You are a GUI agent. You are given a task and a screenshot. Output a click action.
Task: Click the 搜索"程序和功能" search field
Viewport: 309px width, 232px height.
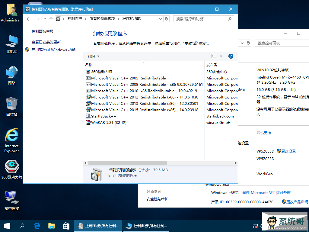pyautogui.click(x=204, y=19)
